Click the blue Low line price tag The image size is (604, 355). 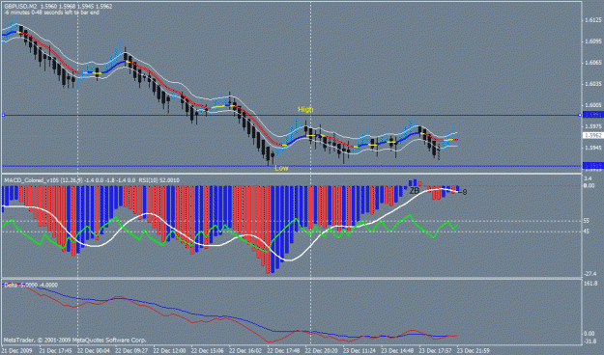pyautogui.click(x=592, y=166)
